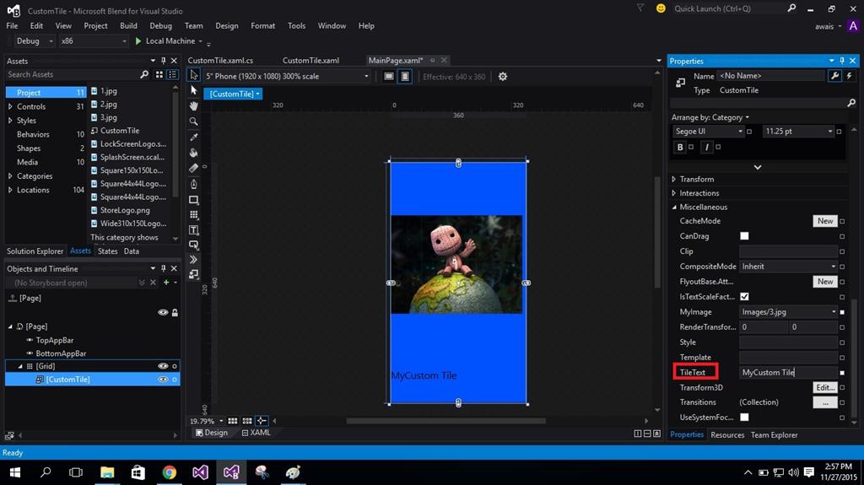Toggle bold font style button
Screen dimensions: 864x485
pyautogui.click(x=680, y=147)
